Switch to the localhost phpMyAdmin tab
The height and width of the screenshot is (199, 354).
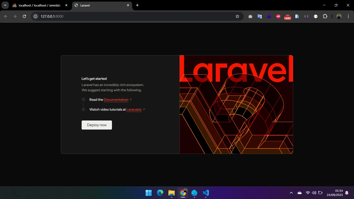coord(39,5)
